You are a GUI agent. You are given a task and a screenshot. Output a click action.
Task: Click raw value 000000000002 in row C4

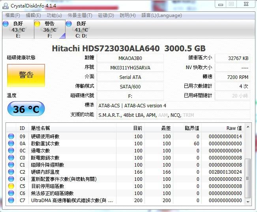click(x=225, y=179)
